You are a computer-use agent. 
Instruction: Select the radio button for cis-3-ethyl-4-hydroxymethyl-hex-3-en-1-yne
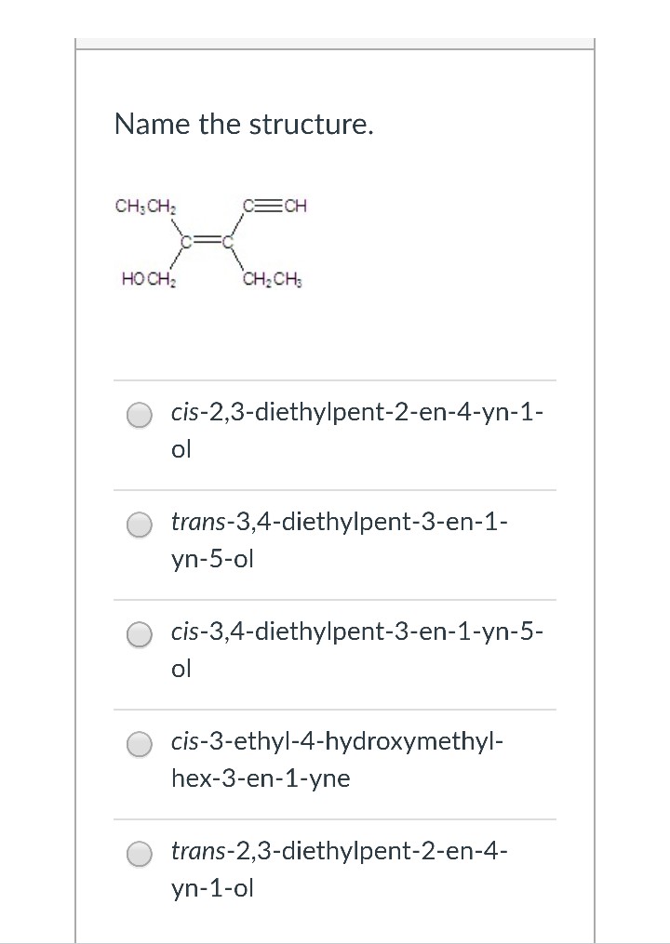pyautogui.click(x=140, y=744)
